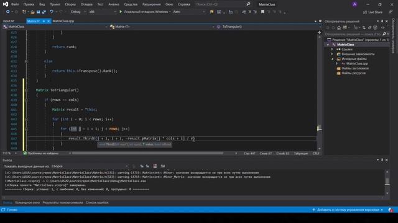Click Sync with Active Document icon
This screenshot has width=398, height=223.
point(364,28)
